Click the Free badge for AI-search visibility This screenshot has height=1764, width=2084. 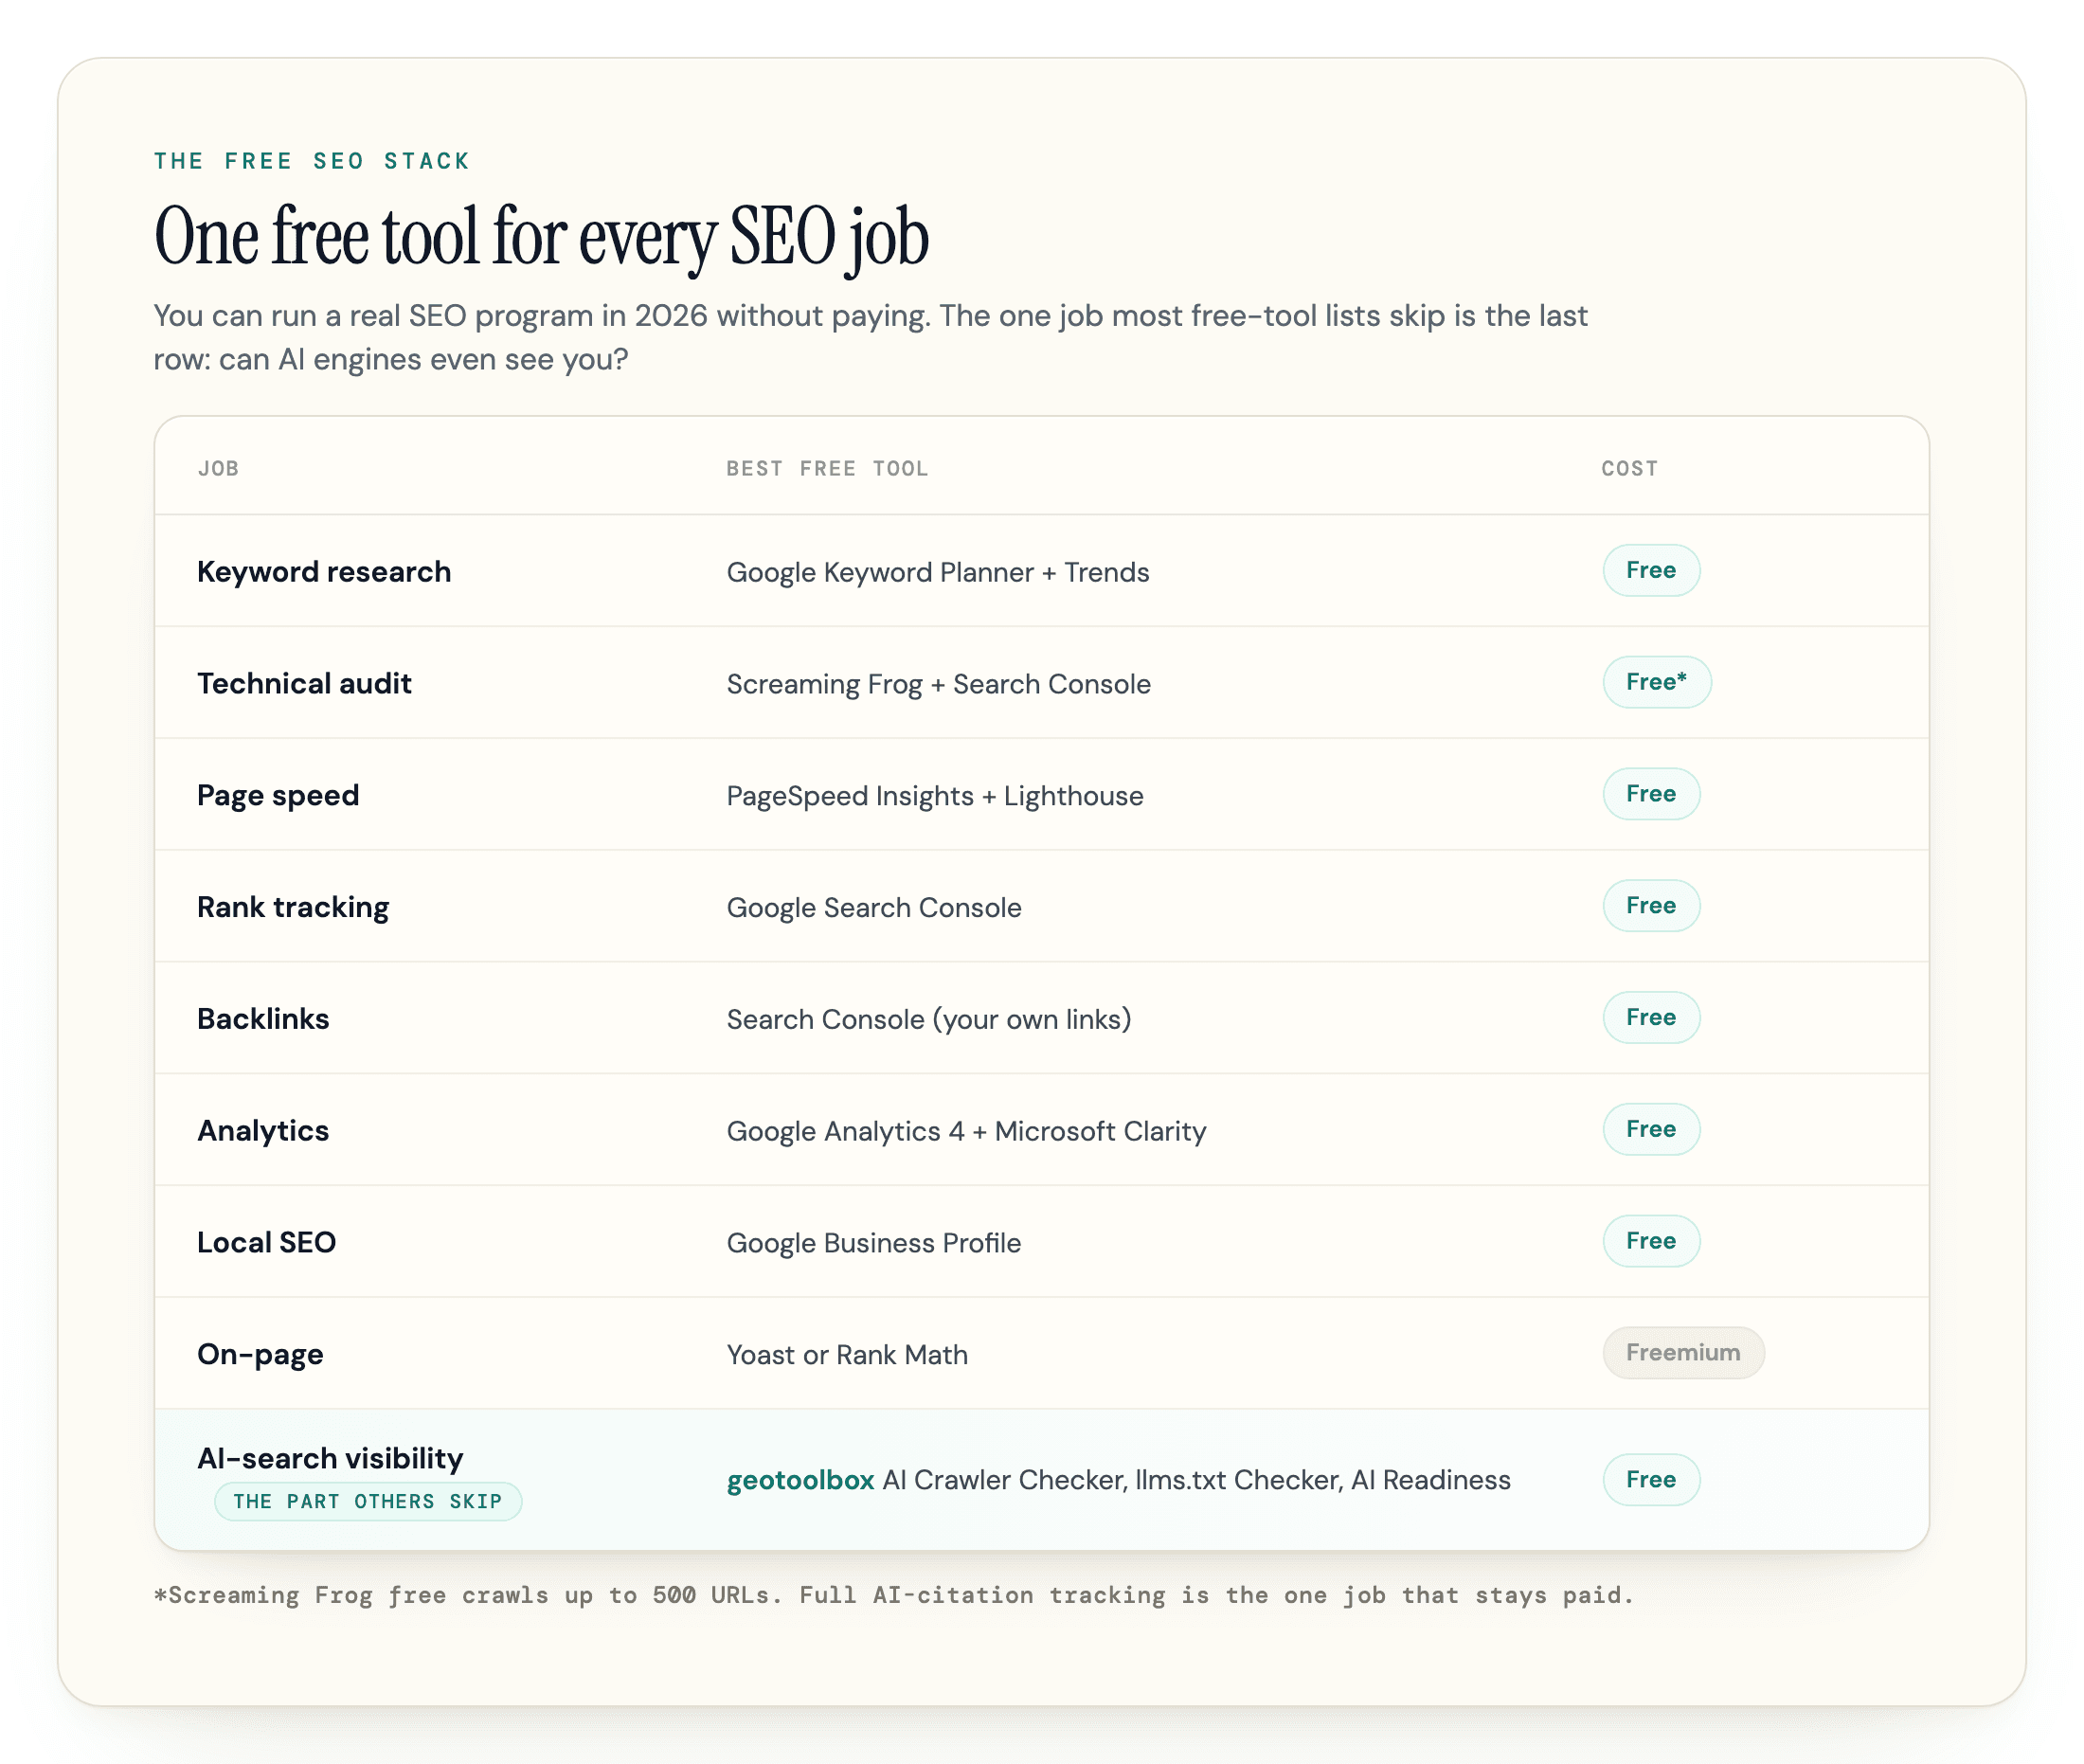click(1651, 1480)
